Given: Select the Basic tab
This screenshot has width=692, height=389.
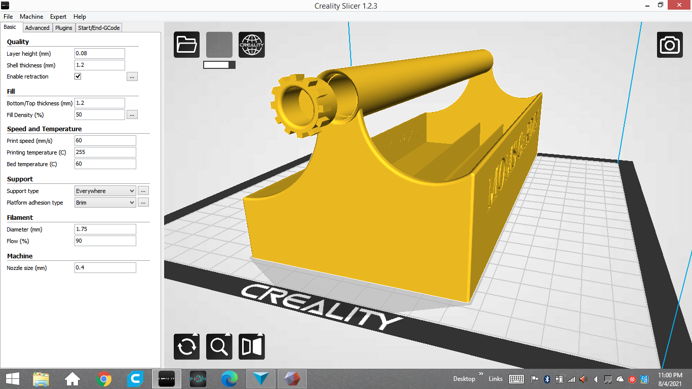Looking at the screenshot, I should pos(10,27).
